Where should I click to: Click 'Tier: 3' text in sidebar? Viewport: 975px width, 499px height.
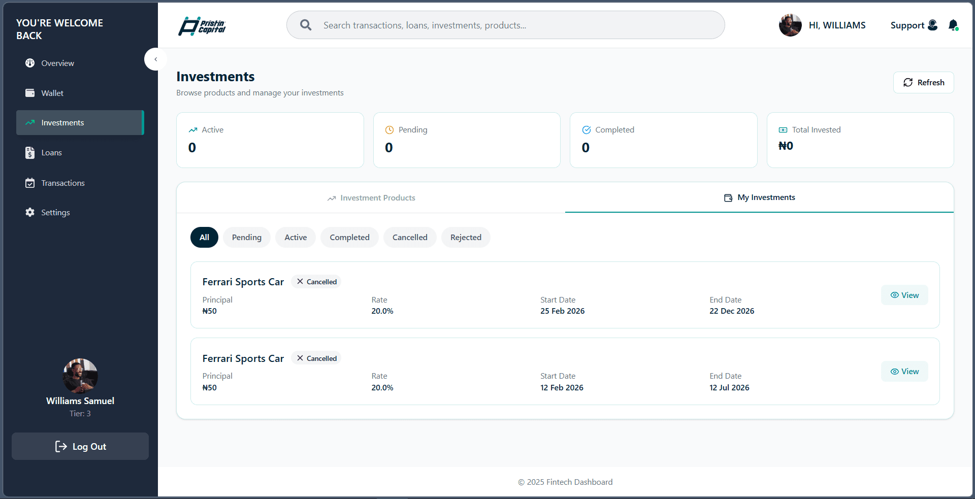pos(80,413)
